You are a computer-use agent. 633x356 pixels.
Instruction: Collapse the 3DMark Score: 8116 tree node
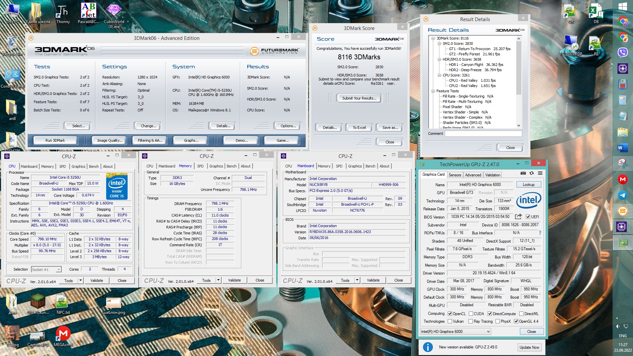point(433,38)
